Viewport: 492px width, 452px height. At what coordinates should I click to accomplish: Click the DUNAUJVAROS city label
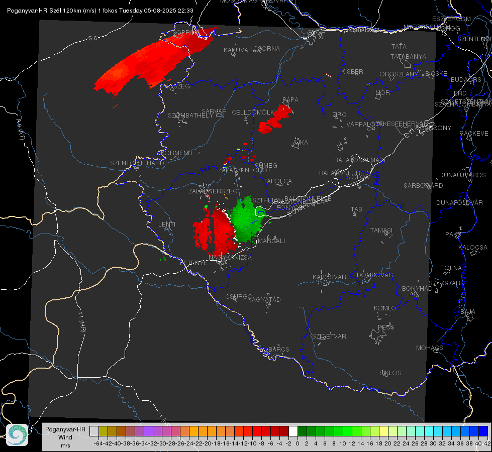(x=462, y=175)
